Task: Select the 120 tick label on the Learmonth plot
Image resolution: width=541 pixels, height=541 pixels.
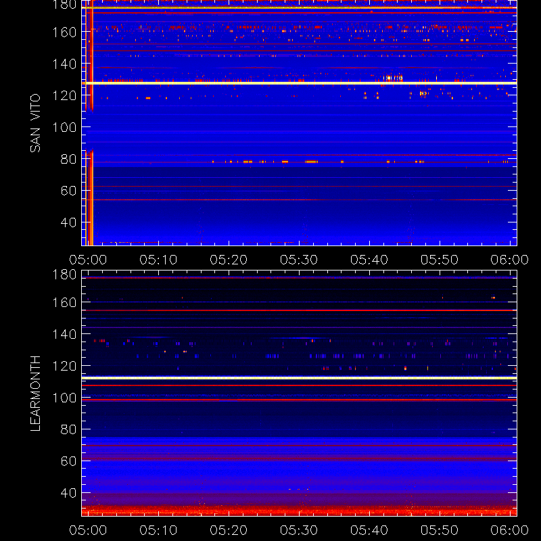Action: pyautogui.click(x=64, y=366)
